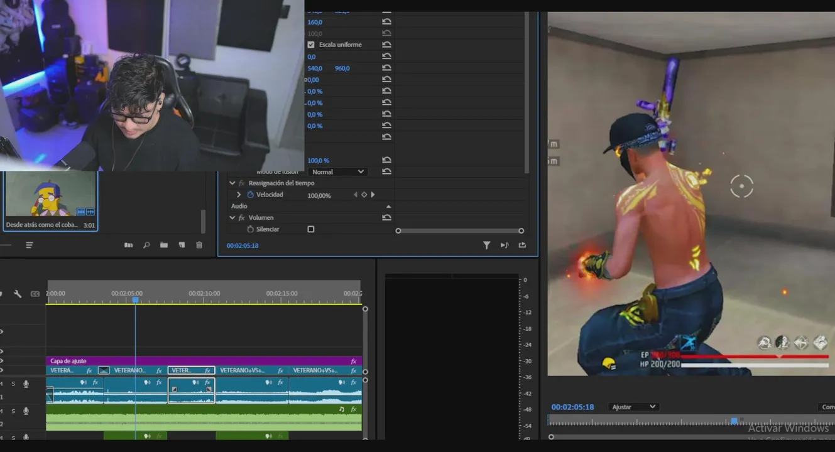Select the green music audio clip

pyautogui.click(x=204, y=417)
